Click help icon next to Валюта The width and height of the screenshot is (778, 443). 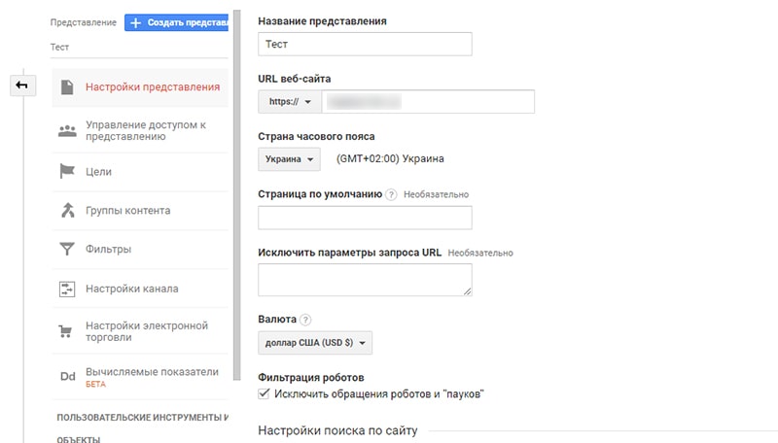[x=305, y=320]
